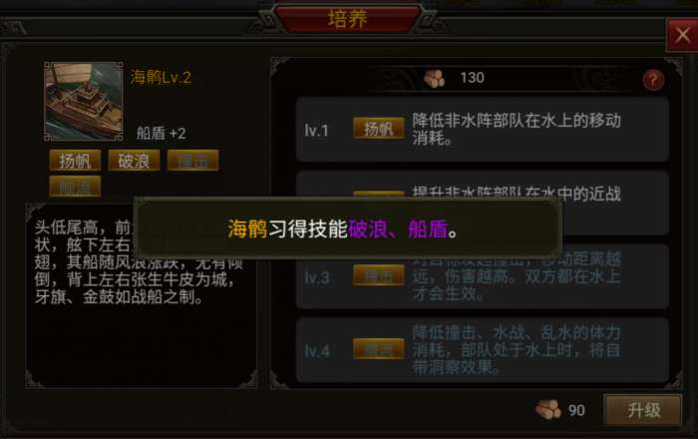Click the wood cost icon beside 90
Screen dimensions: 698x439
[x=548, y=409]
